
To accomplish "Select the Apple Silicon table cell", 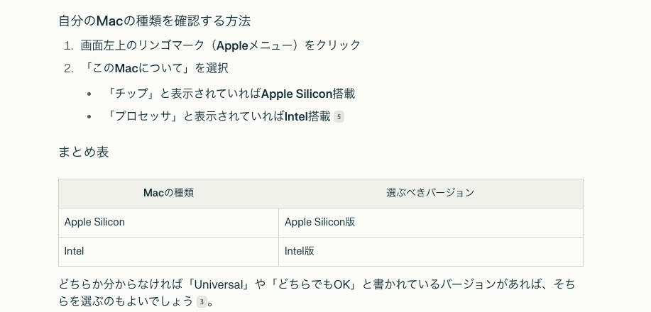I will [94, 222].
